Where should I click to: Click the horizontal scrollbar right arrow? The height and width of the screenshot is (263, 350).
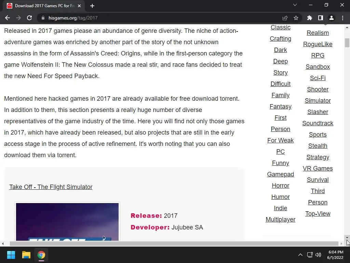point(341,243)
